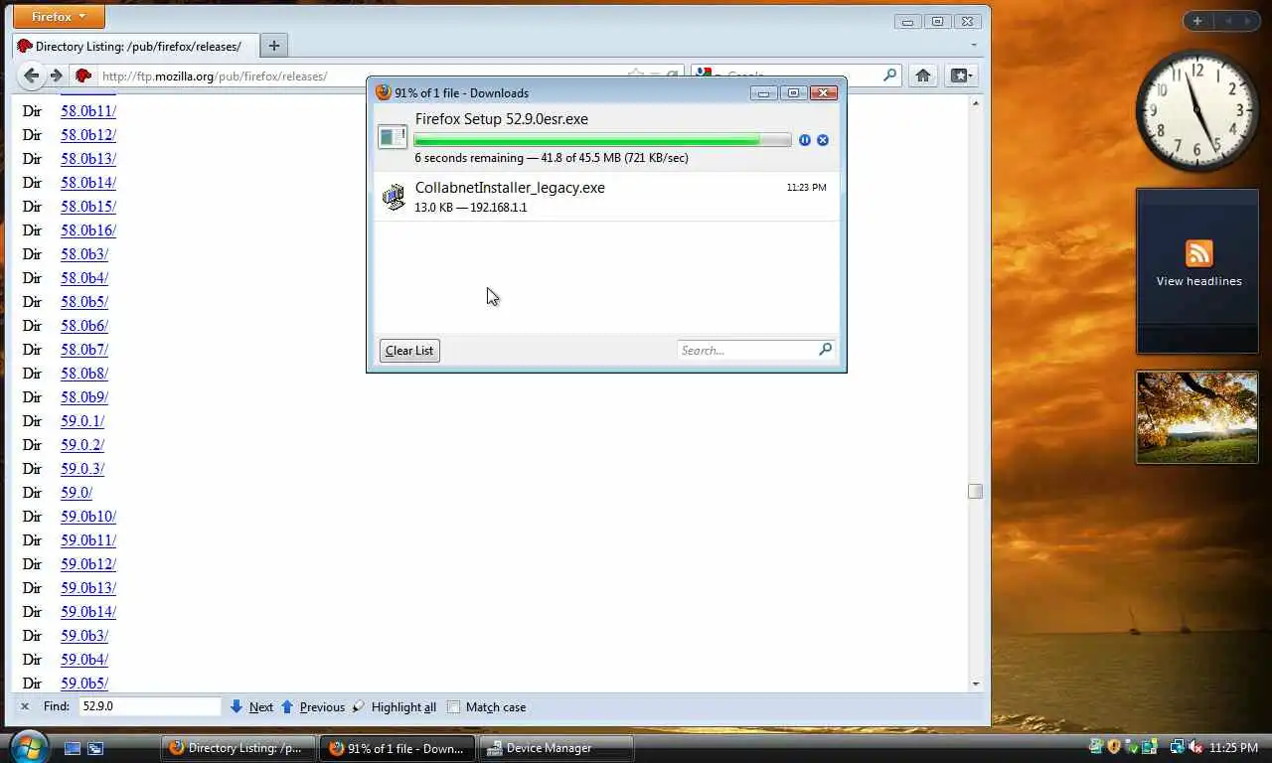Open the orange Firefox application menu
Screen dimensions: 1272x763
click(x=59, y=17)
